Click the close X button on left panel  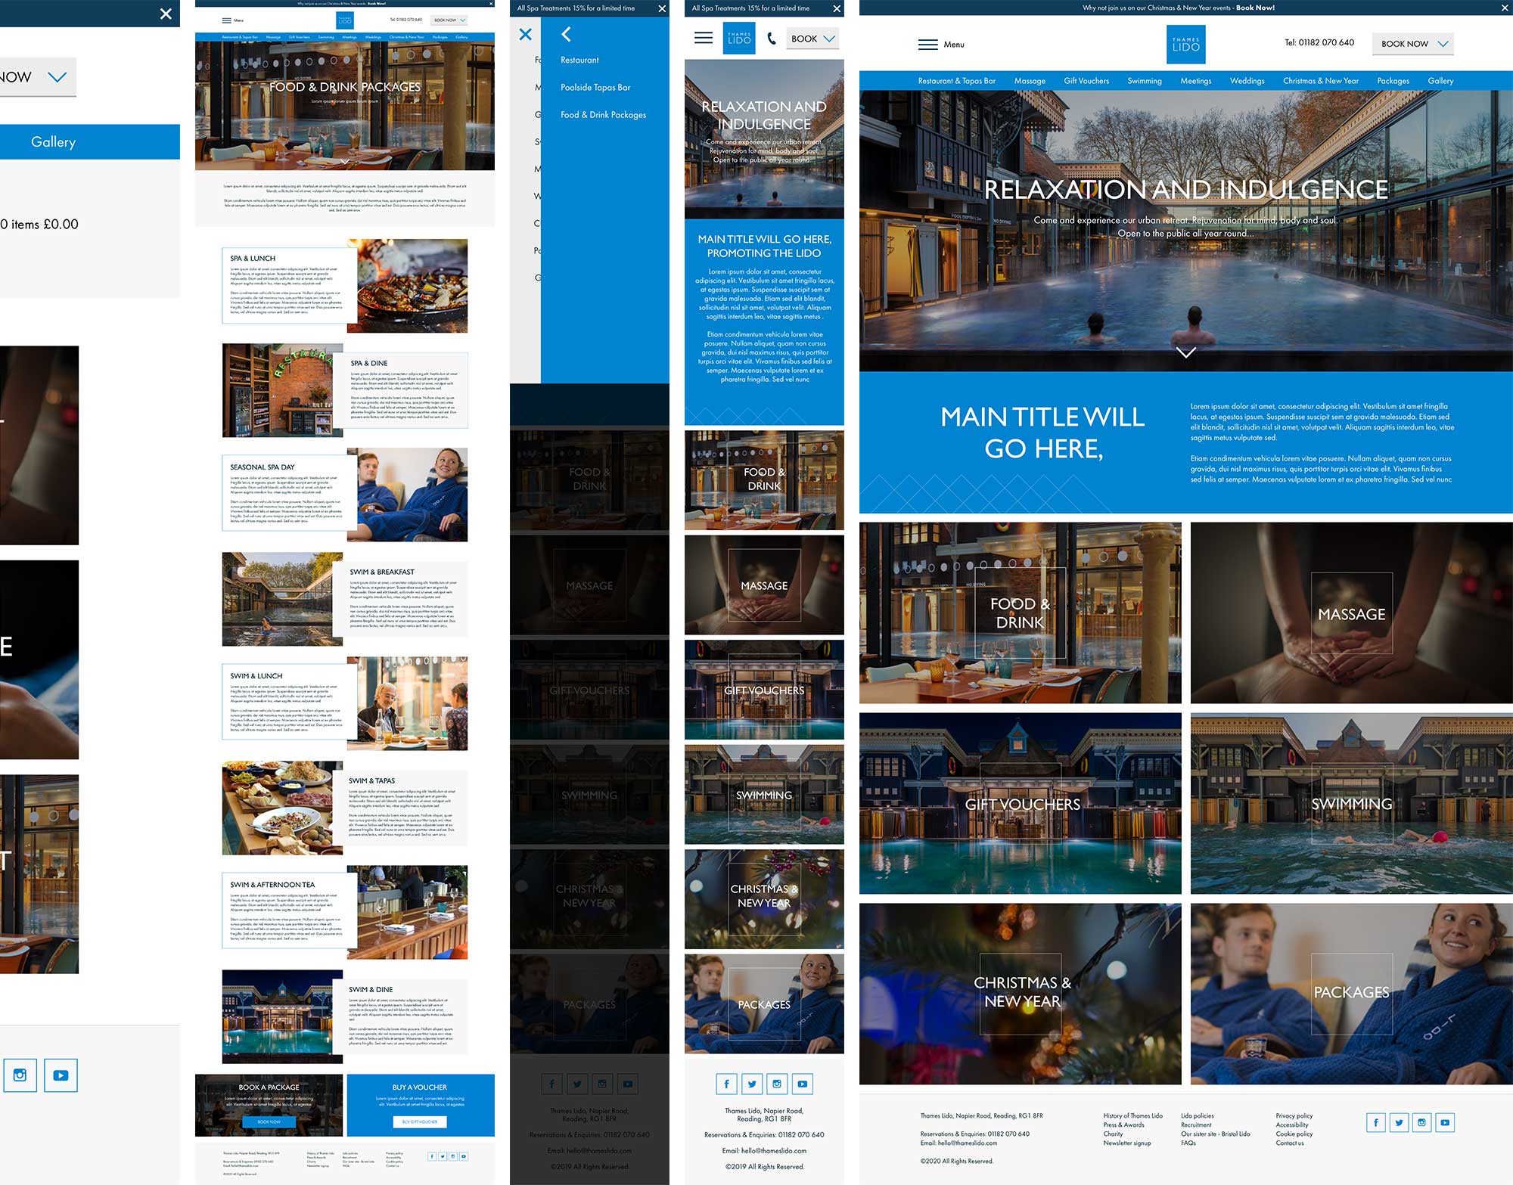coord(166,12)
